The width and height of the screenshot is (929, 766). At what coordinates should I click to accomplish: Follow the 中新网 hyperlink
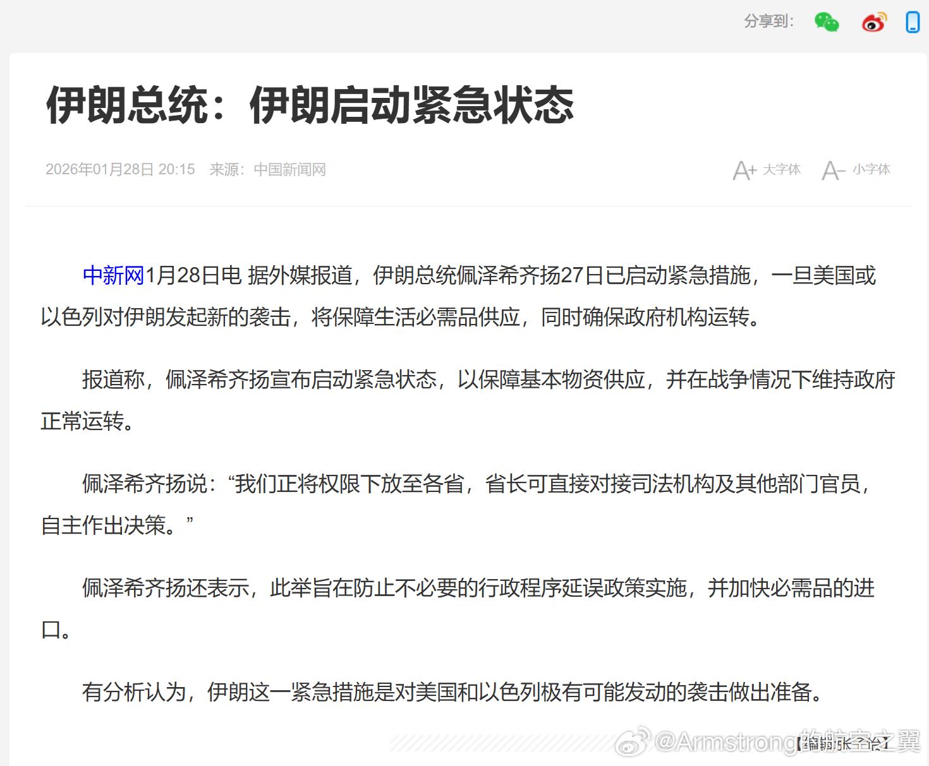(113, 275)
